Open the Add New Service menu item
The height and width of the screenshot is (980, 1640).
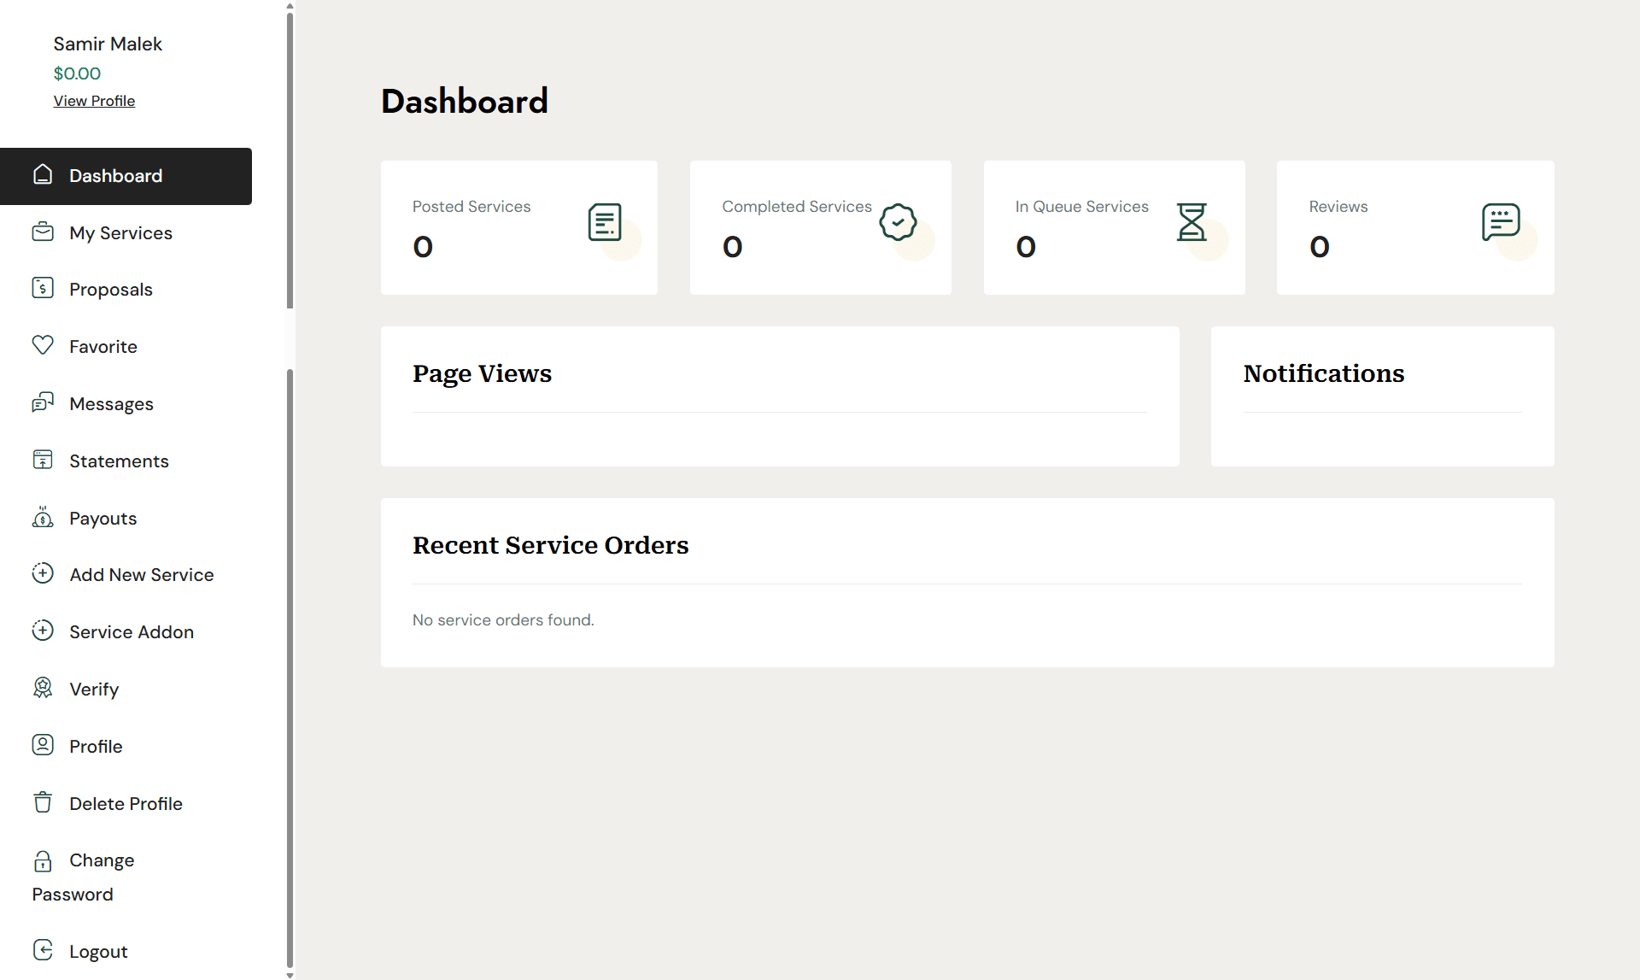[x=141, y=575]
